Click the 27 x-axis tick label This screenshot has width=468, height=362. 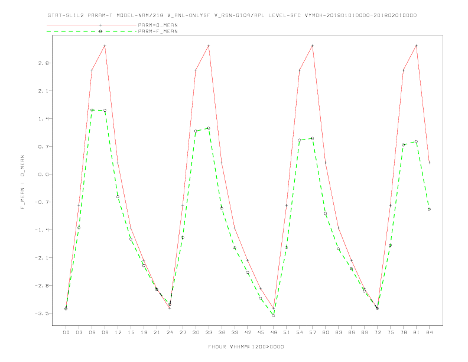point(183,332)
